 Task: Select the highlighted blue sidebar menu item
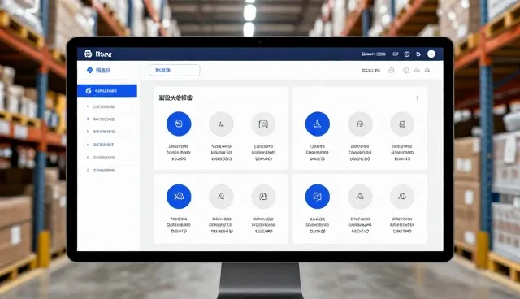click(107, 90)
